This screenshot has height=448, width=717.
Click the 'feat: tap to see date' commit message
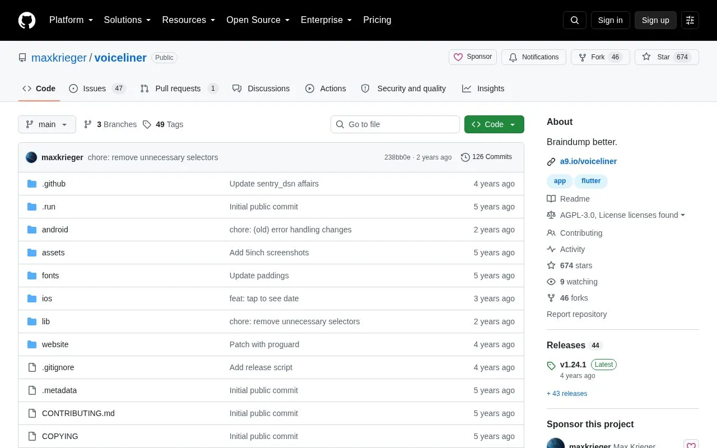tap(264, 298)
